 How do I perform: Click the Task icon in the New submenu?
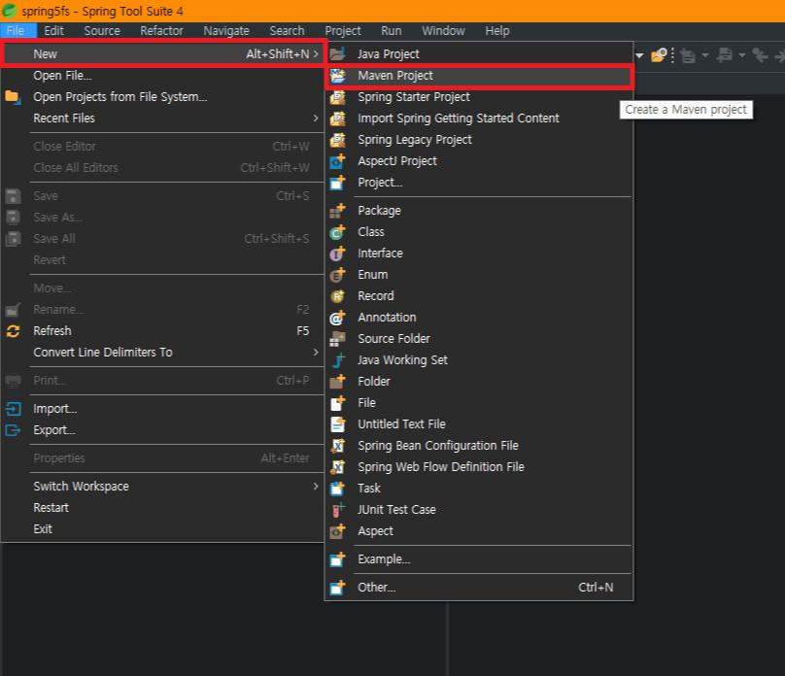[338, 489]
